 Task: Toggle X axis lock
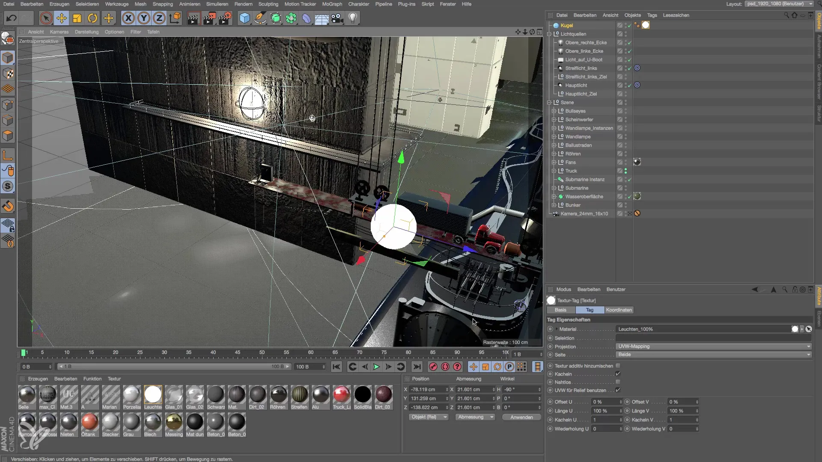click(x=128, y=18)
